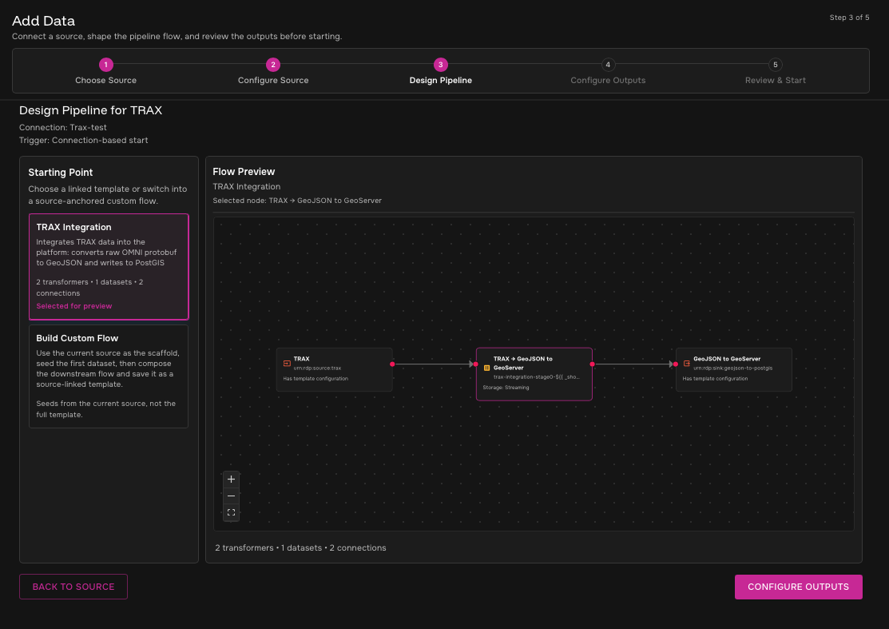889x629 pixels.
Task: Click 'Selected for preview' label
Action: tap(74, 306)
